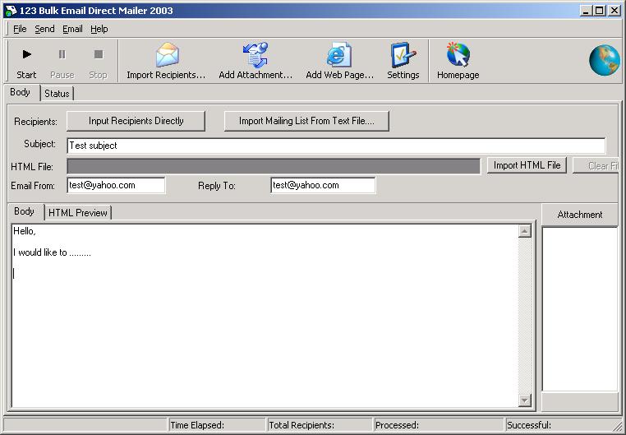Viewport: 626px width, 435px height.
Task: Switch to the Status tab
Action: 57,94
